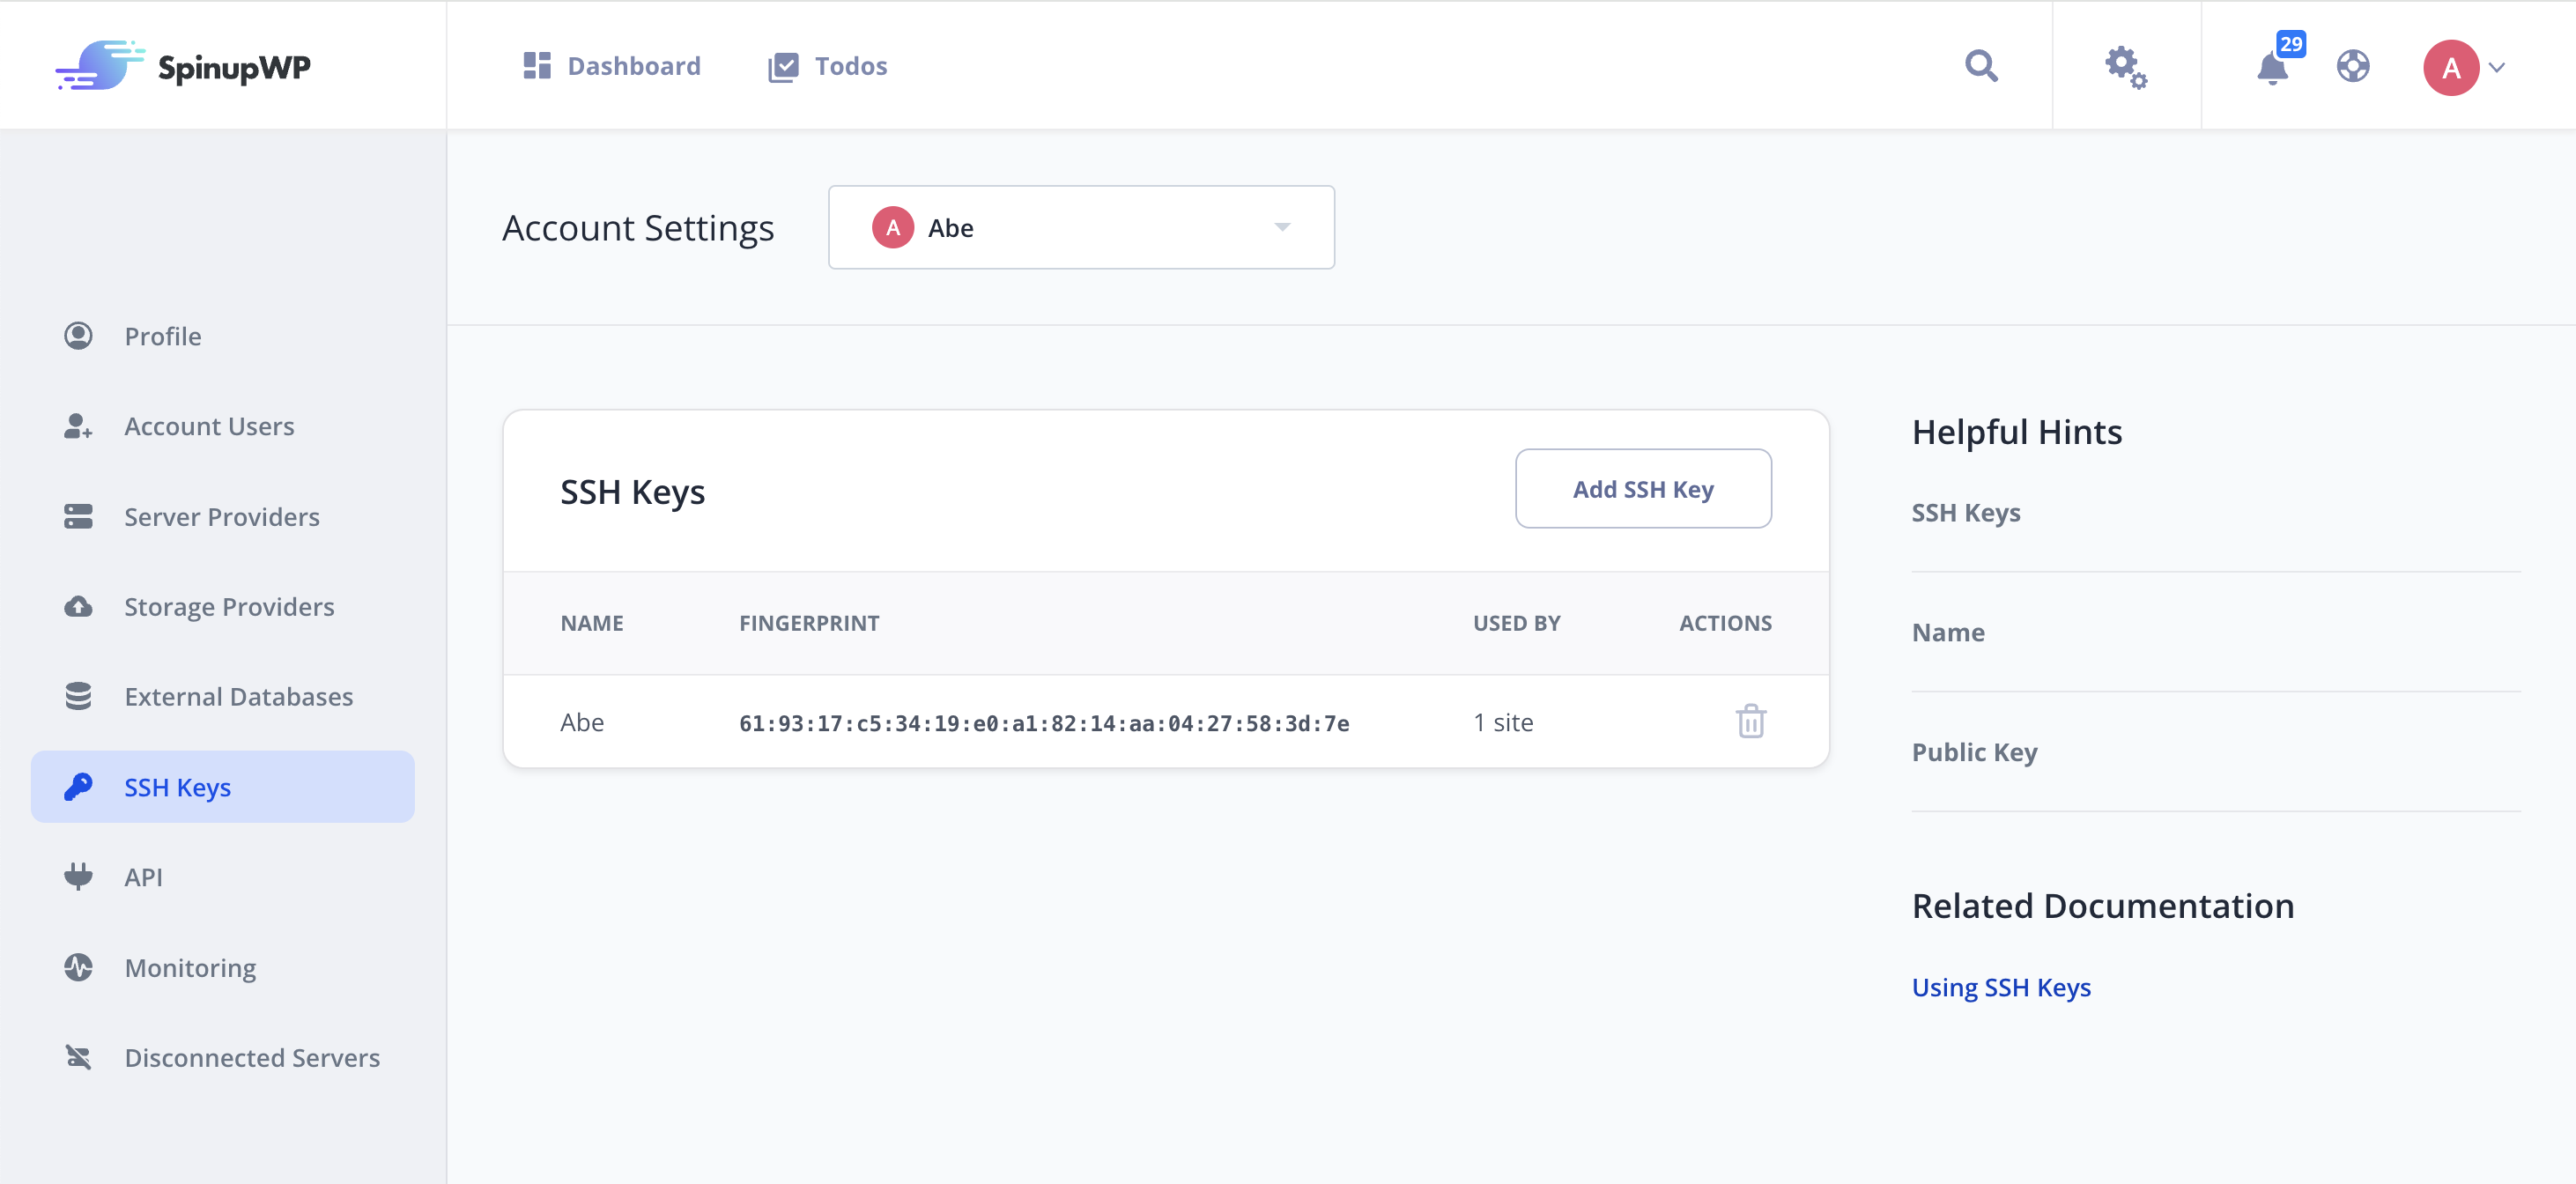Click the search icon in the top bar
The height and width of the screenshot is (1184, 2576).
coord(1981,66)
